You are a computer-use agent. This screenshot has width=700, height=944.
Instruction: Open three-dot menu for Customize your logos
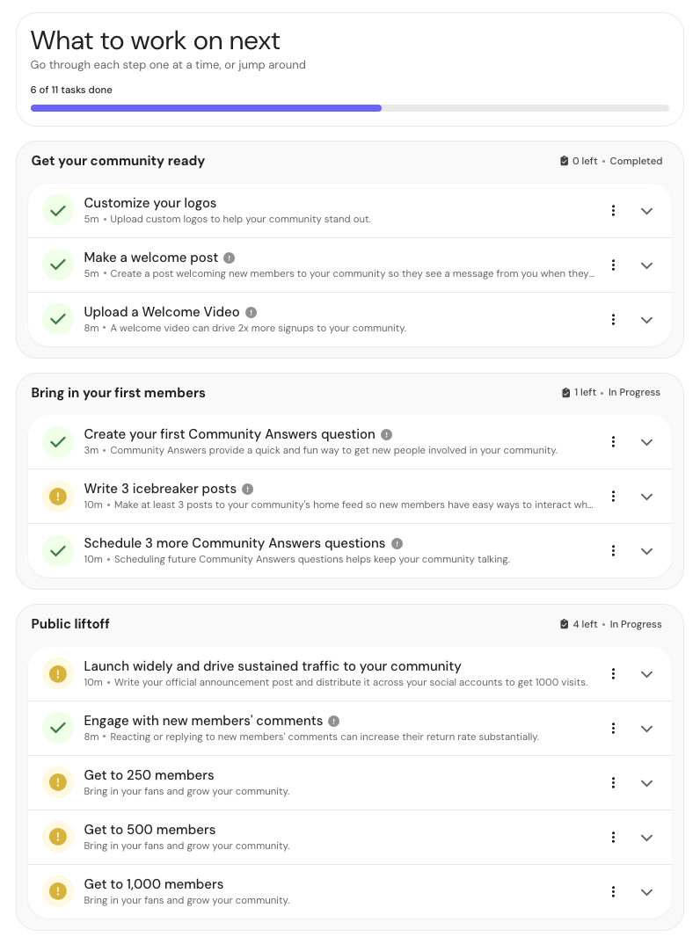click(613, 211)
